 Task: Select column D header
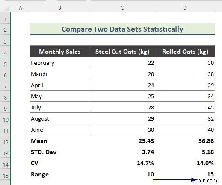coord(185,8)
